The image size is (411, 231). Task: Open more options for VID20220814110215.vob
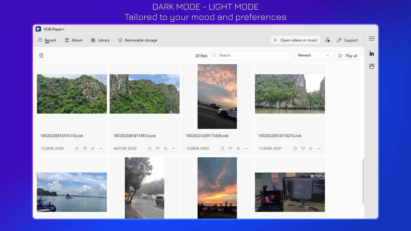click(x=319, y=149)
